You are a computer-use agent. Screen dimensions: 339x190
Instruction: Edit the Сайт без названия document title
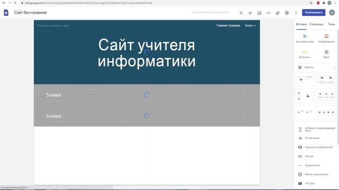(x=31, y=13)
